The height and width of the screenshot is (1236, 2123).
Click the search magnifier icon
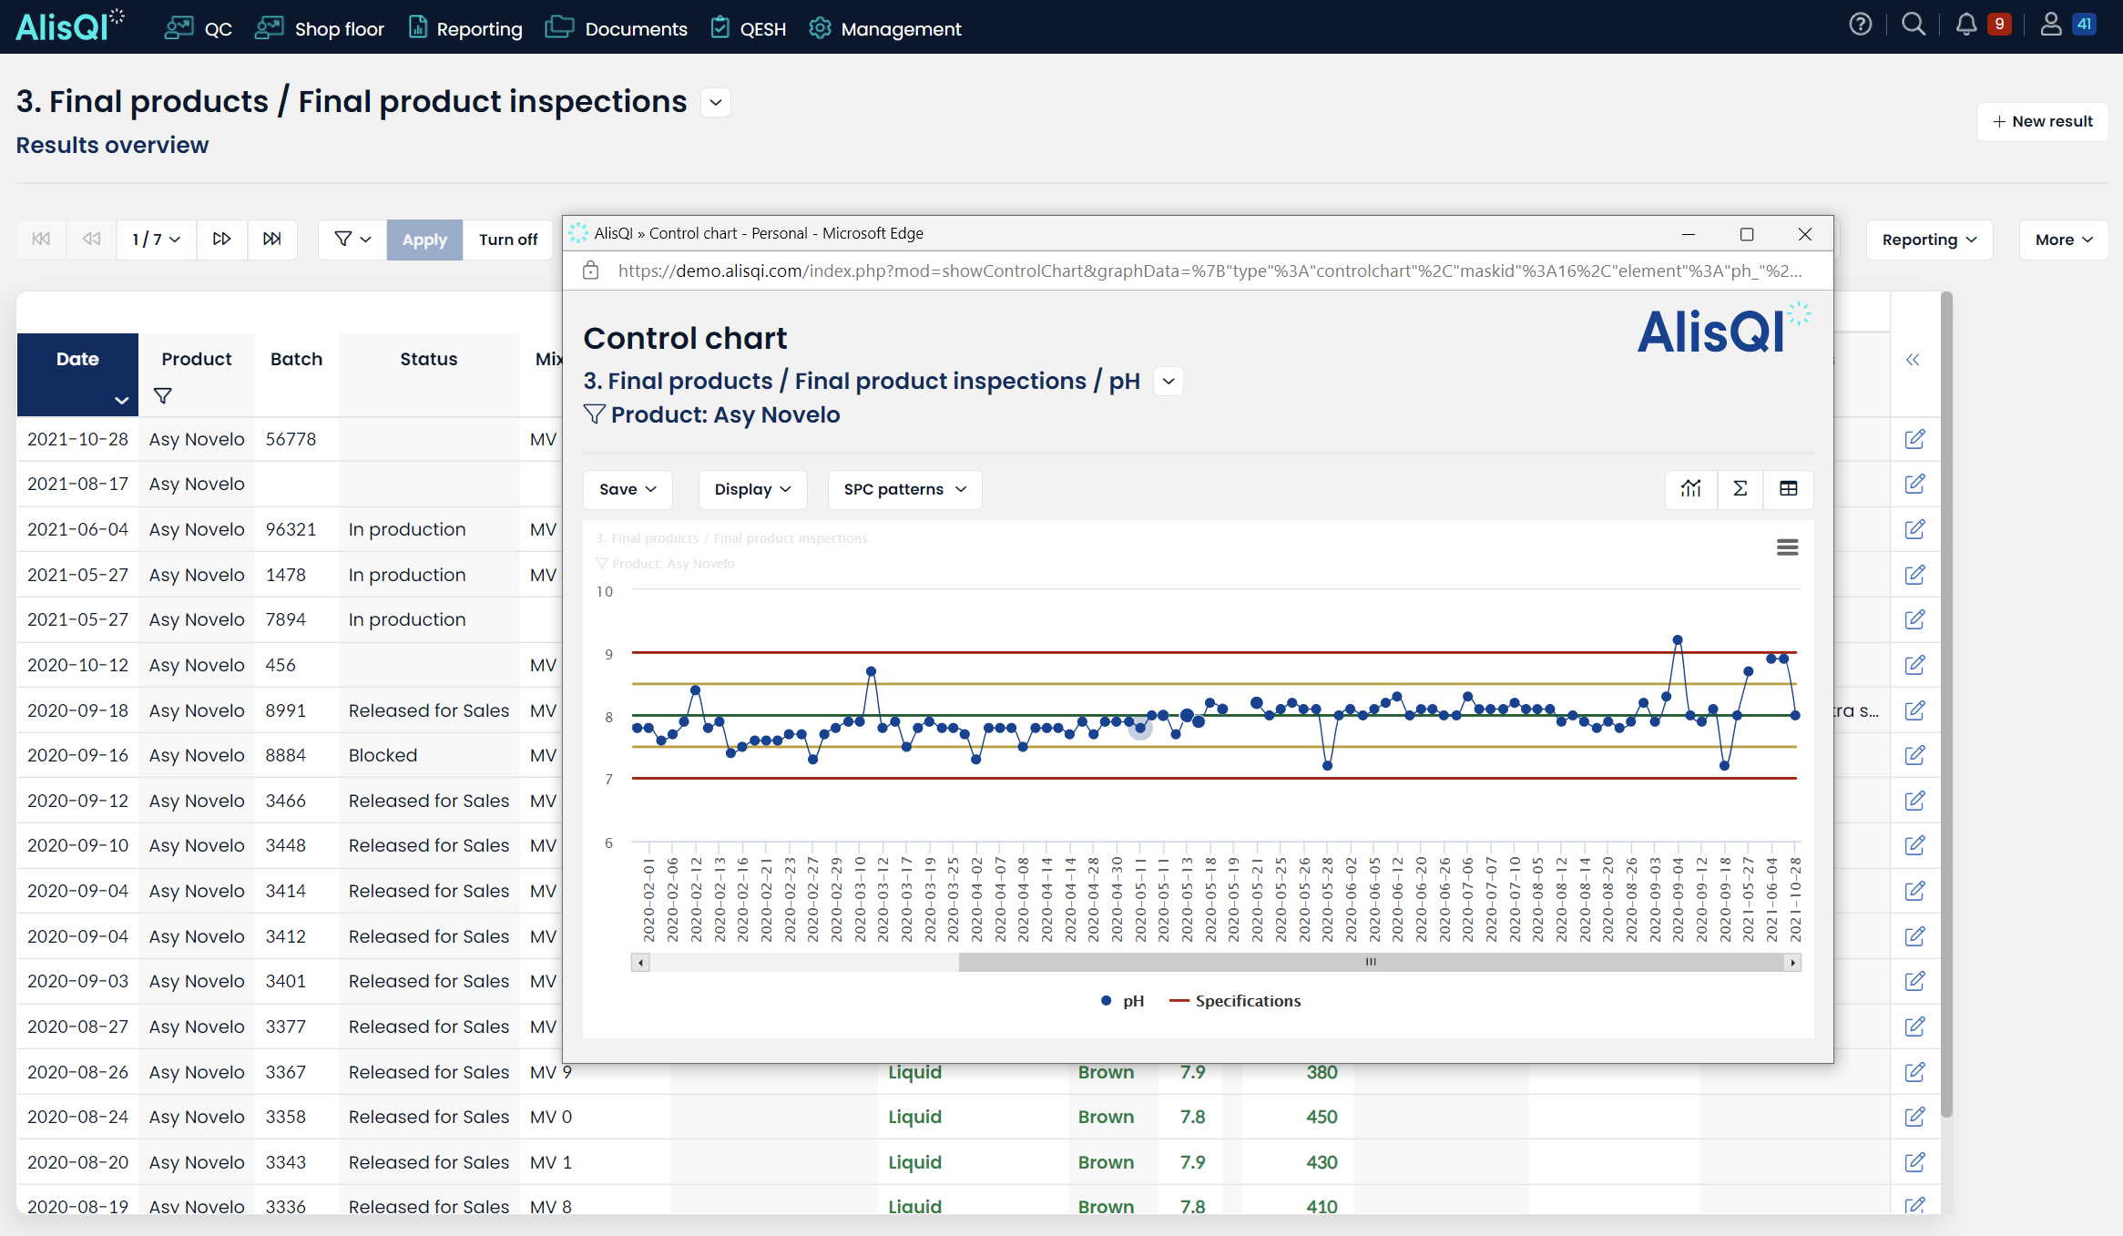click(x=1914, y=26)
